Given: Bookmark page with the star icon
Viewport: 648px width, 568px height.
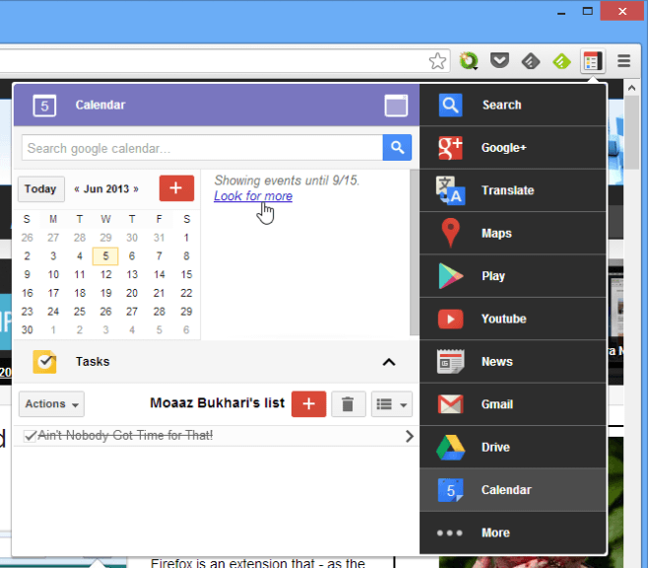Looking at the screenshot, I should [x=437, y=61].
